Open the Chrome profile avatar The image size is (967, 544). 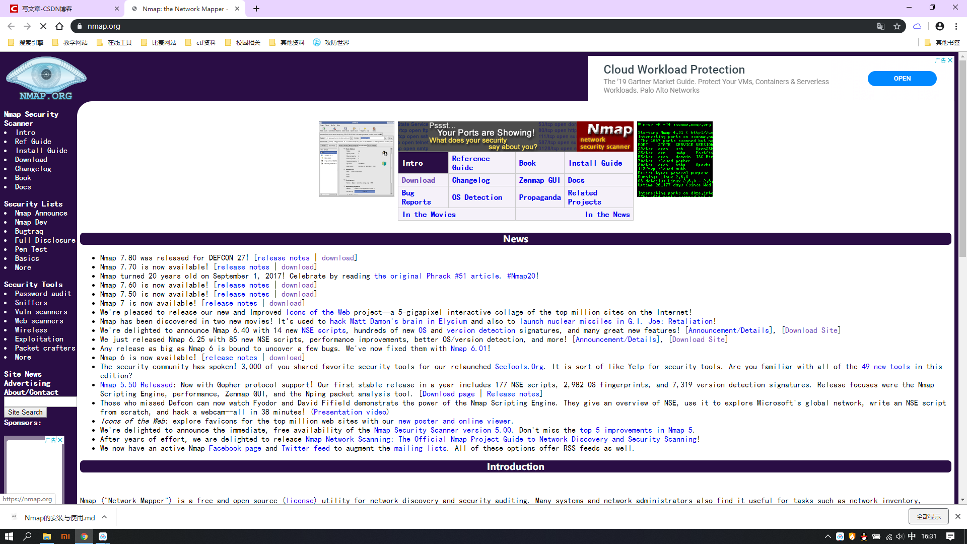tap(939, 26)
